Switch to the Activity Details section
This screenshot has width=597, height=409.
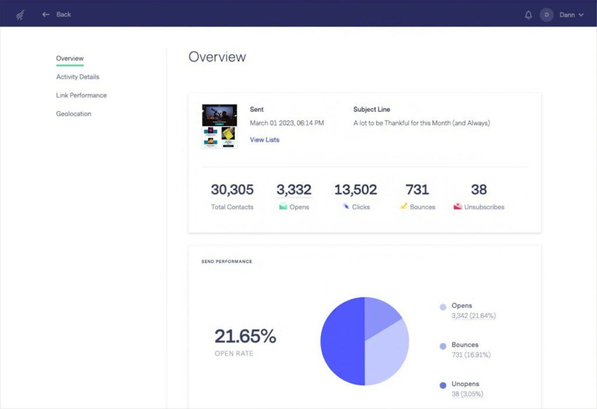(x=77, y=77)
